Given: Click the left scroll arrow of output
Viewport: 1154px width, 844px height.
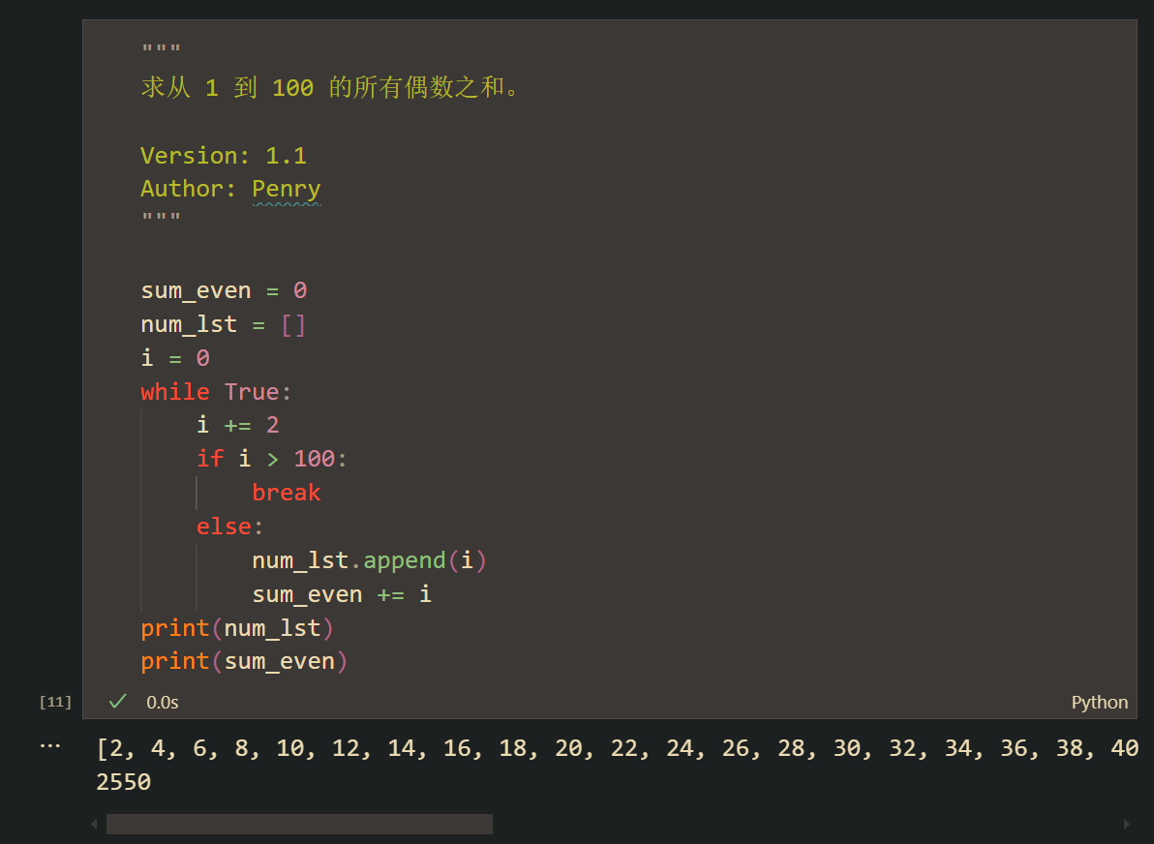Looking at the screenshot, I should click(x=94, y=825).
